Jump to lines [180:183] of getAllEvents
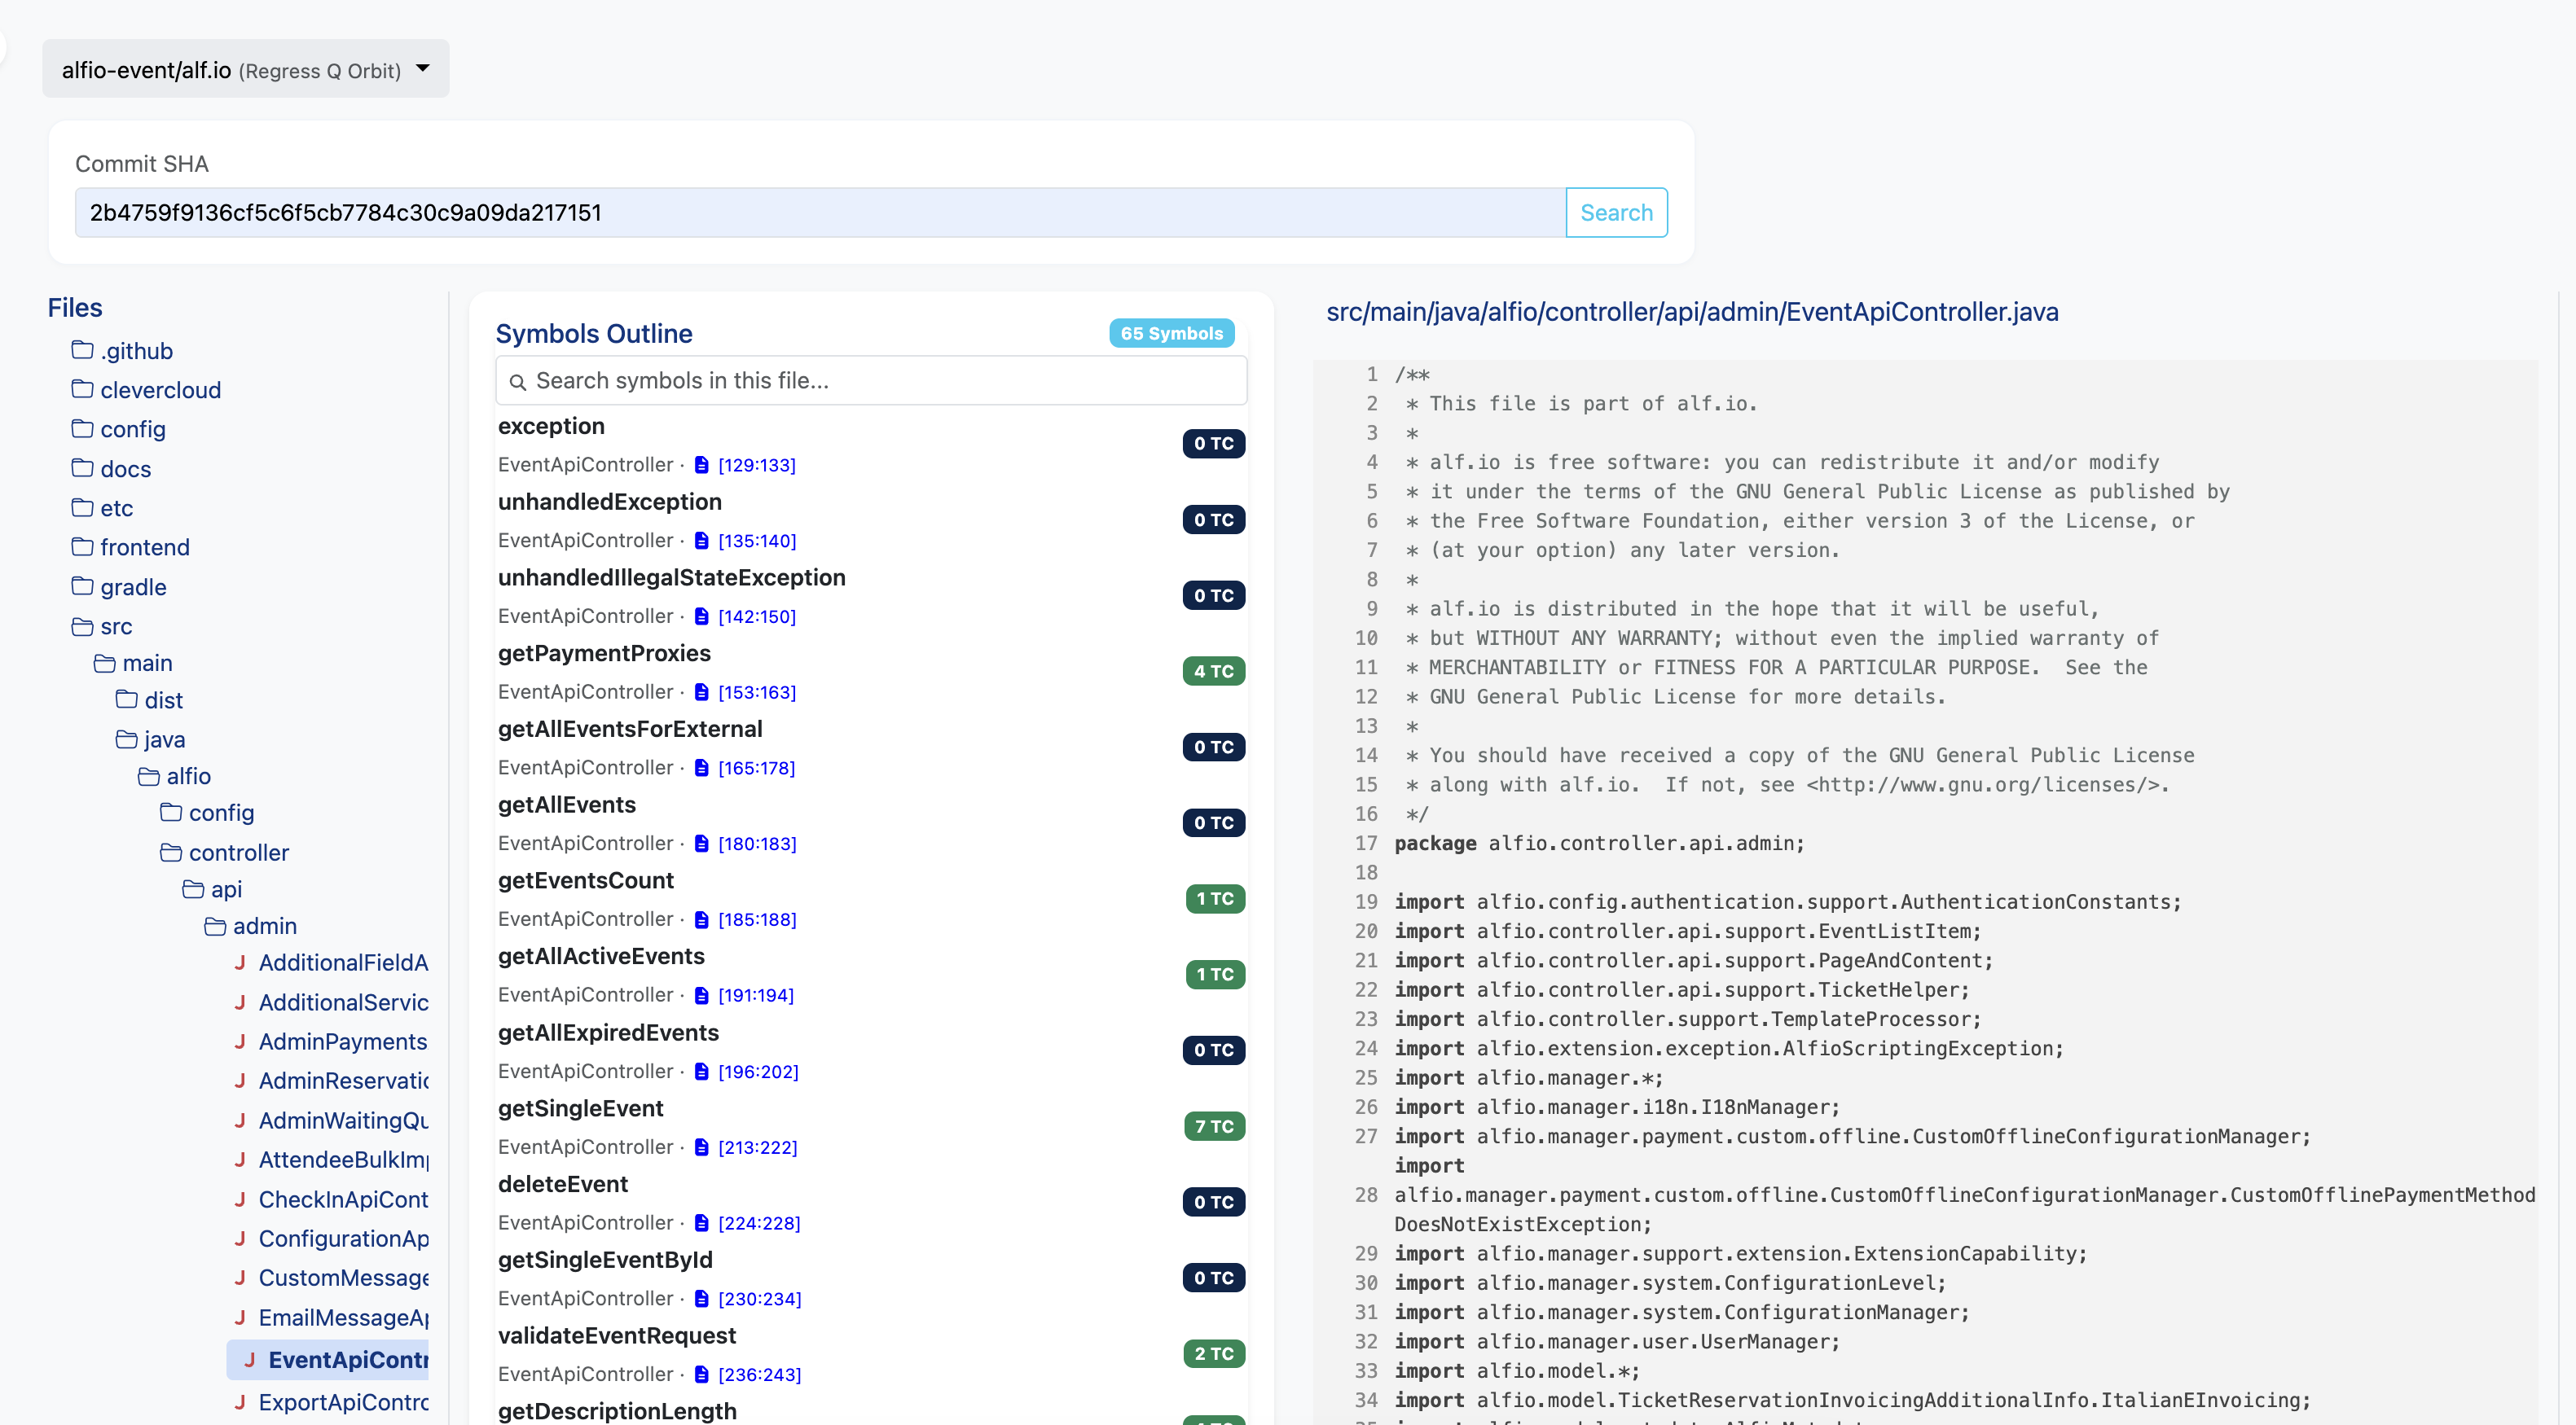The width and height of the screenshot is (2576, 1425). point(757,844)
